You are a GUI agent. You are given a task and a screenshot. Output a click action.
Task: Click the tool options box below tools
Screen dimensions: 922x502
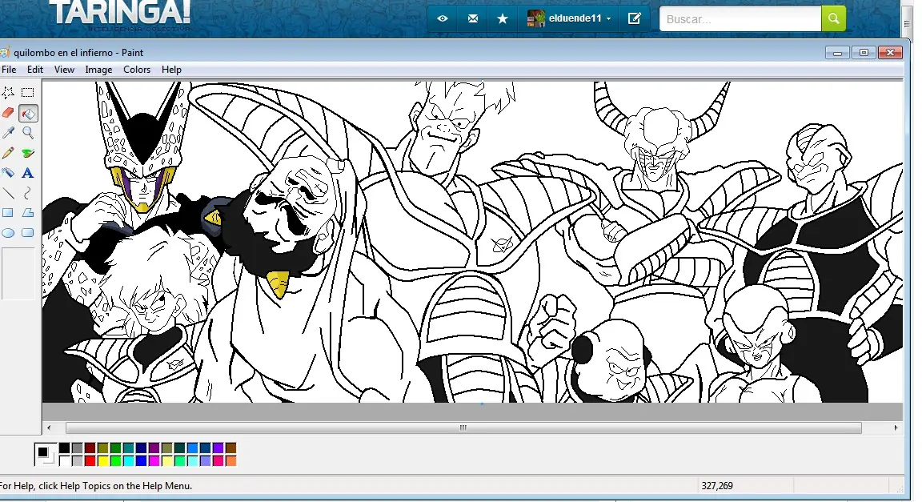tap(18, 274)
